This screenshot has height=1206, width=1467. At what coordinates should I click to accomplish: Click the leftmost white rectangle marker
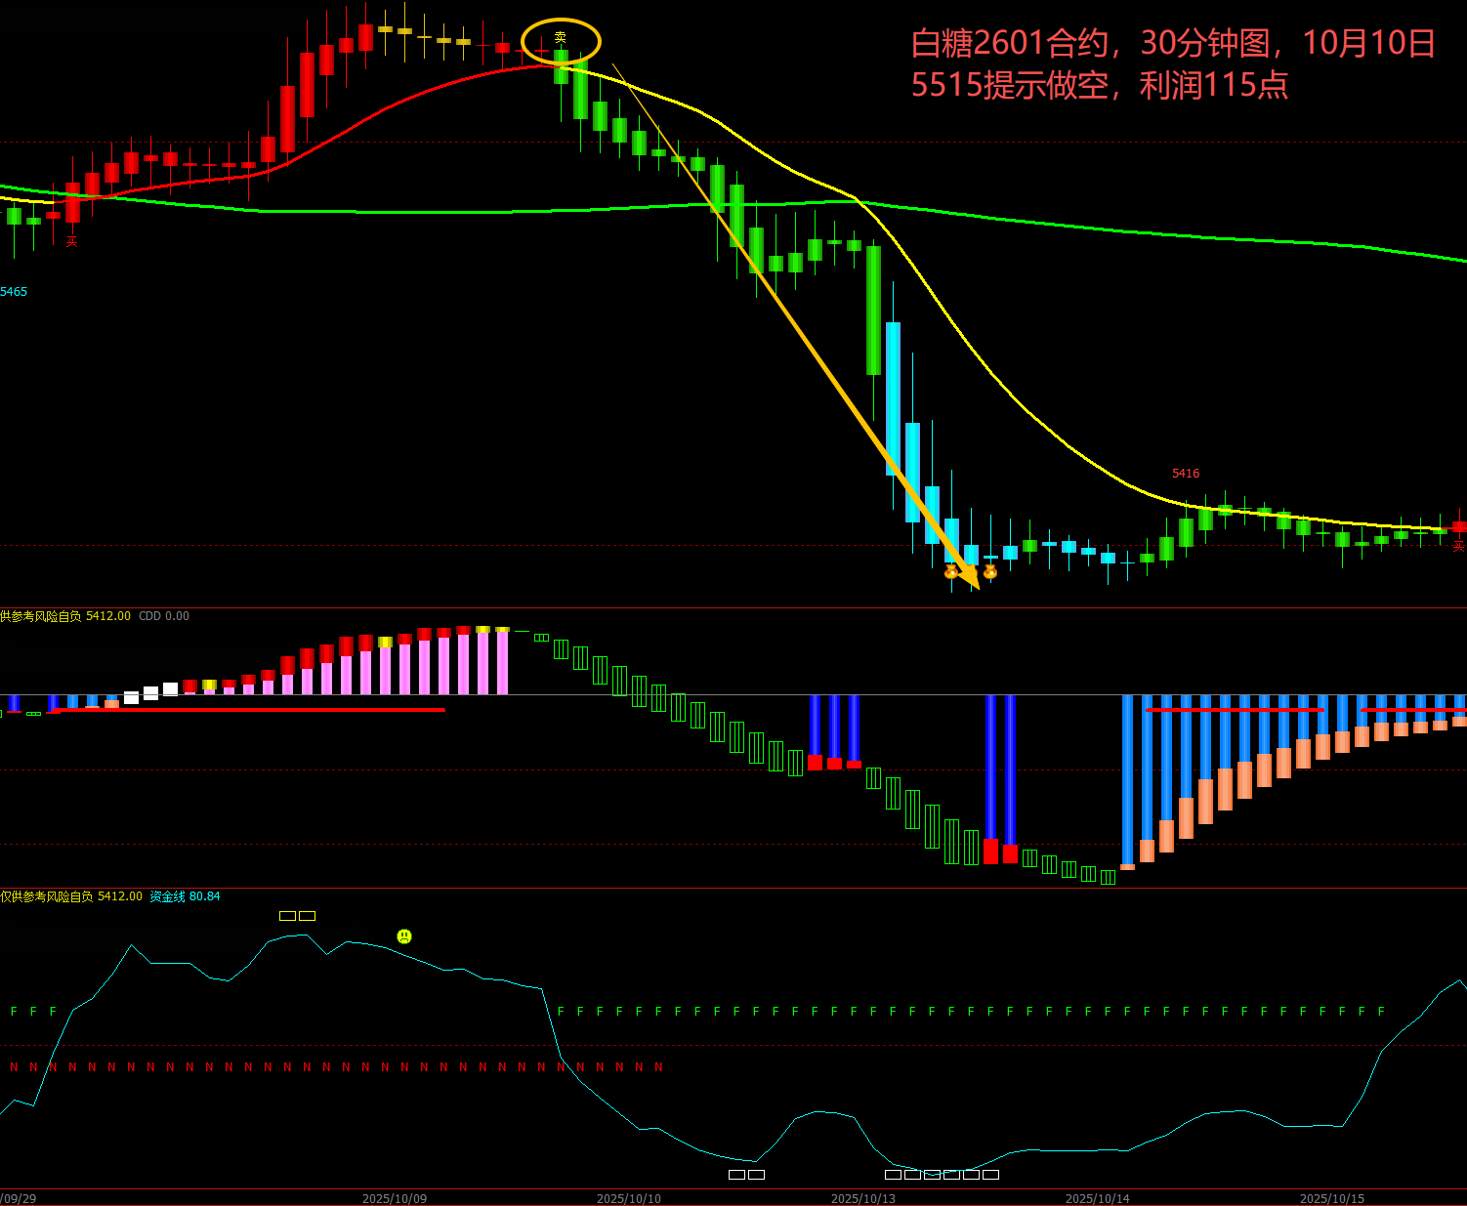tap(736, 1175)
